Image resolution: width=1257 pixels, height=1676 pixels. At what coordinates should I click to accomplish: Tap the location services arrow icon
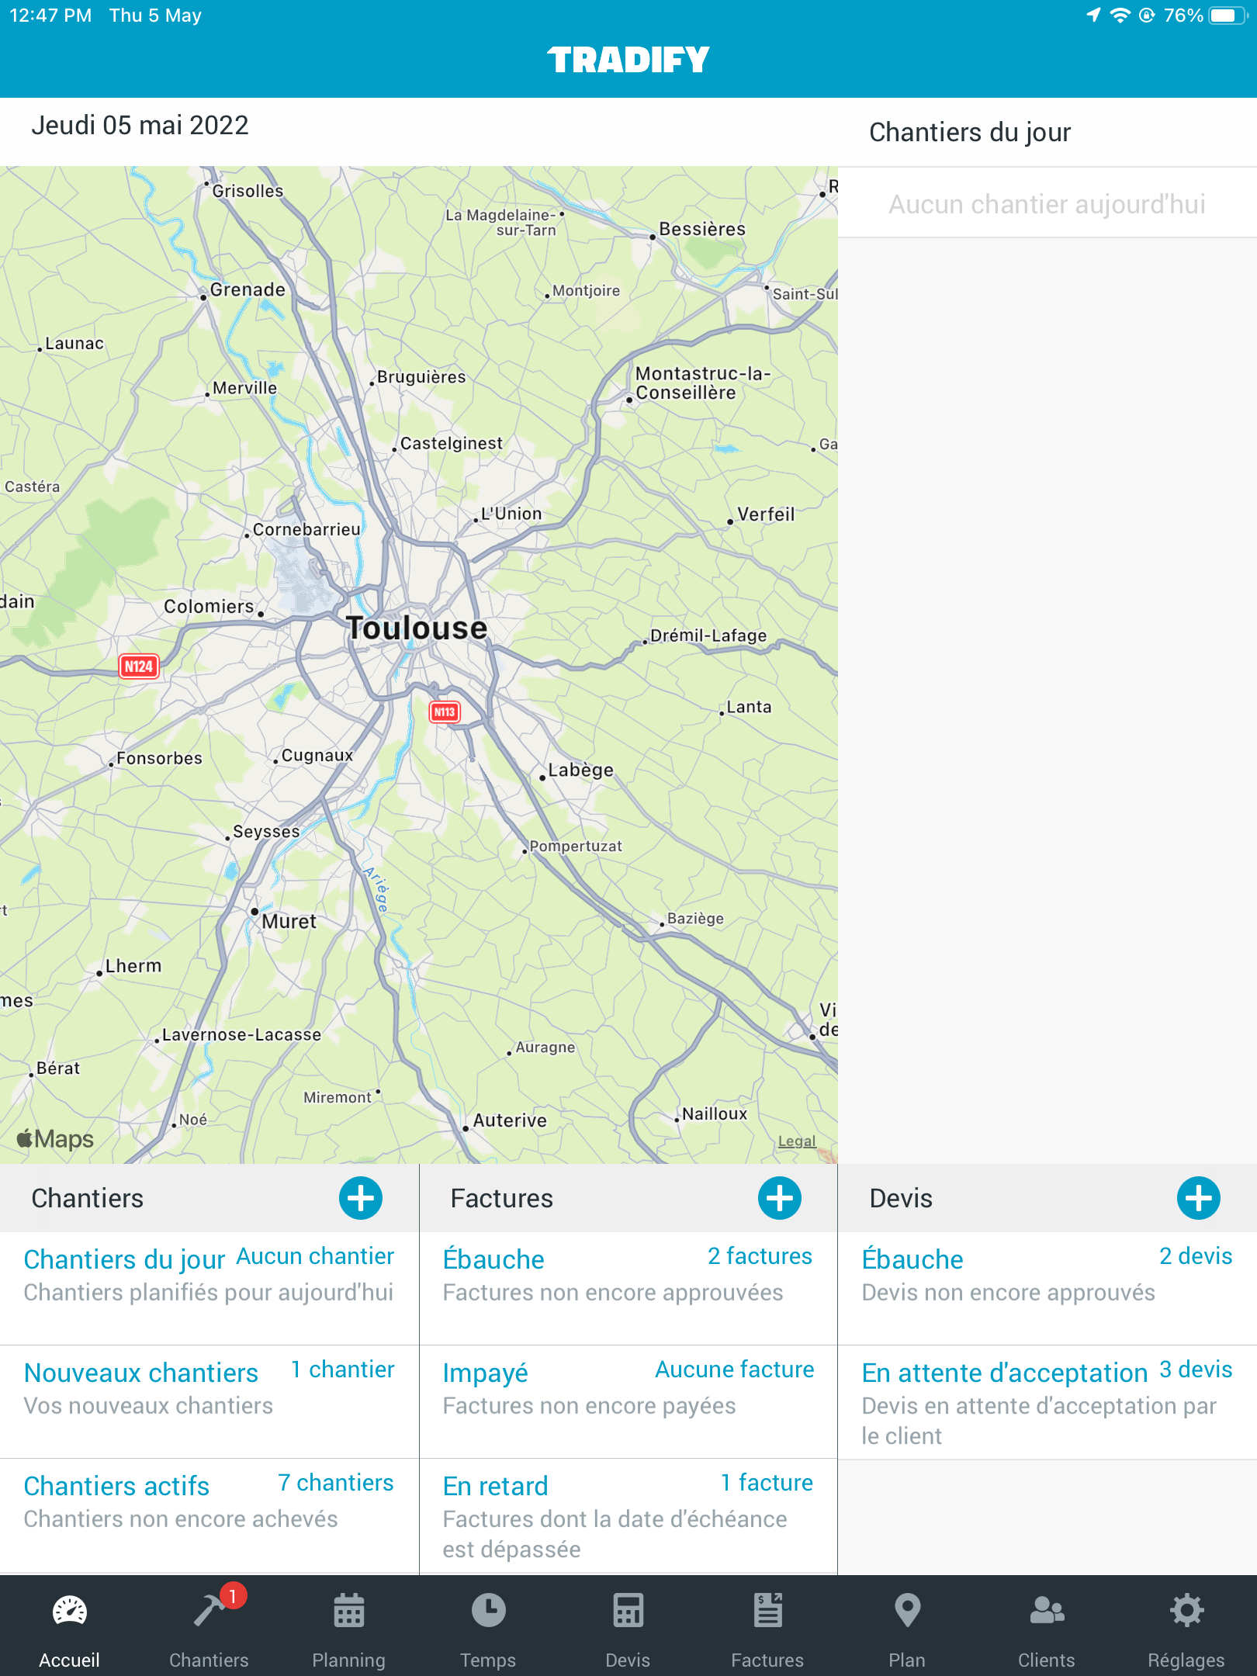pos(1093,16)
